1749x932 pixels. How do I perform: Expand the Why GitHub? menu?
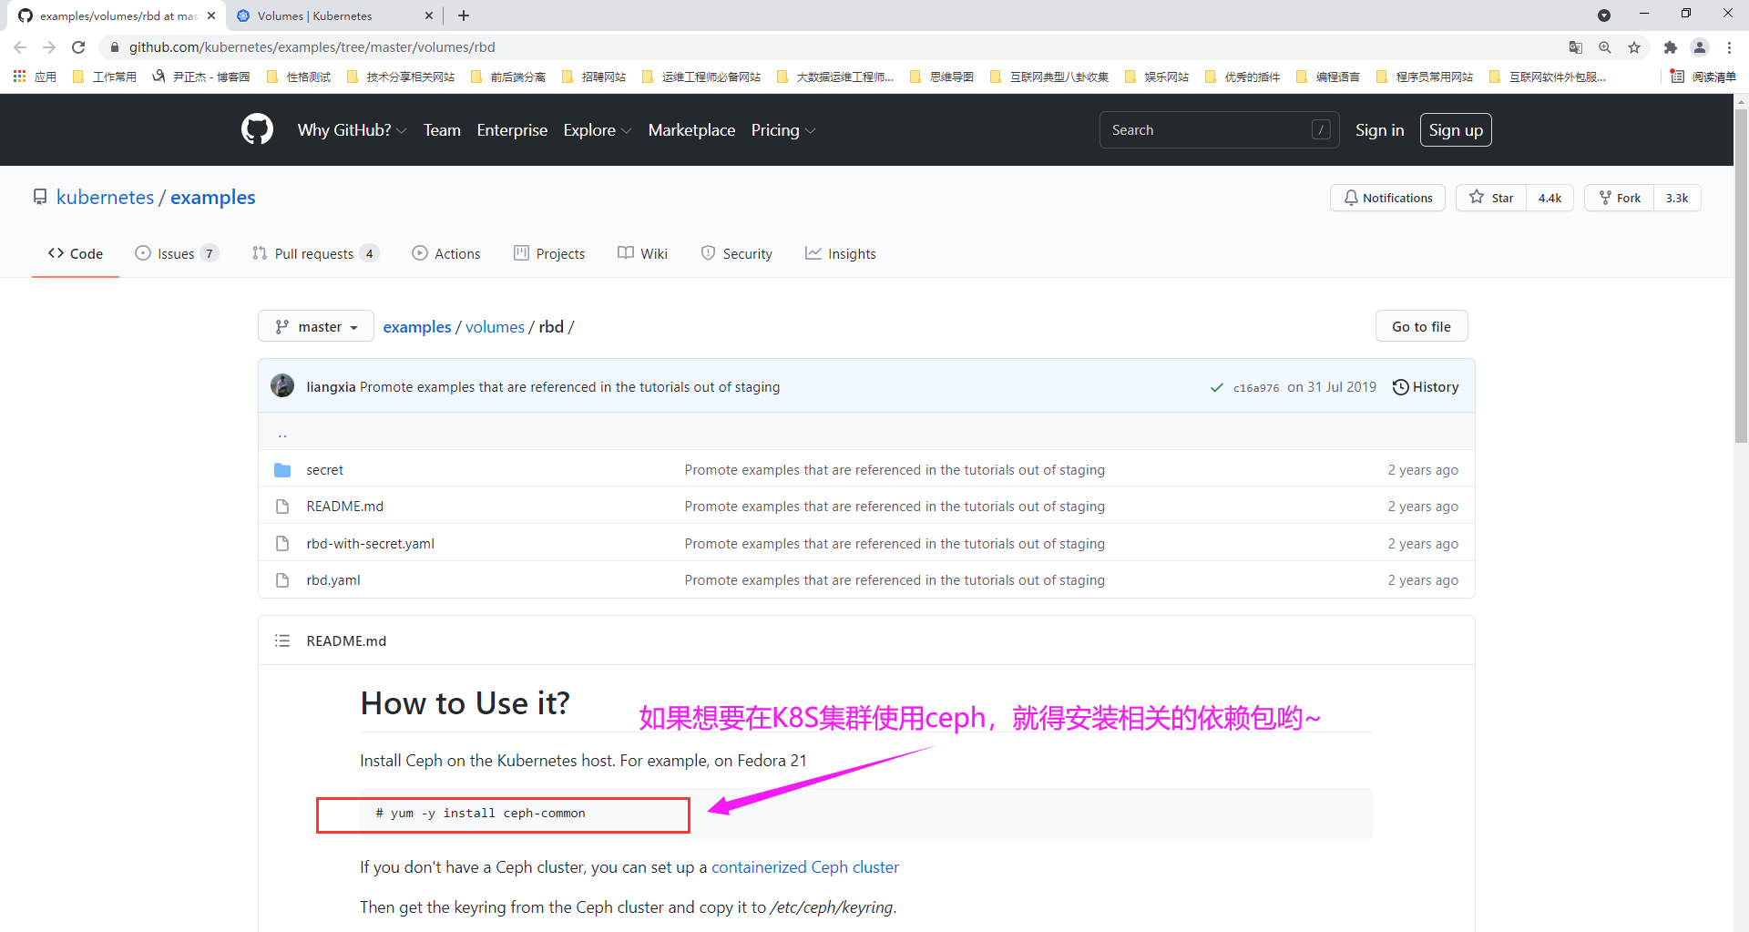pos(352,130)
